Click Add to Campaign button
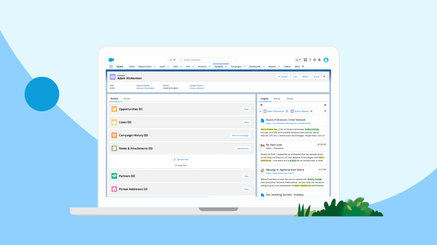Viewport: 437px width, 245px height. (240, 135)
